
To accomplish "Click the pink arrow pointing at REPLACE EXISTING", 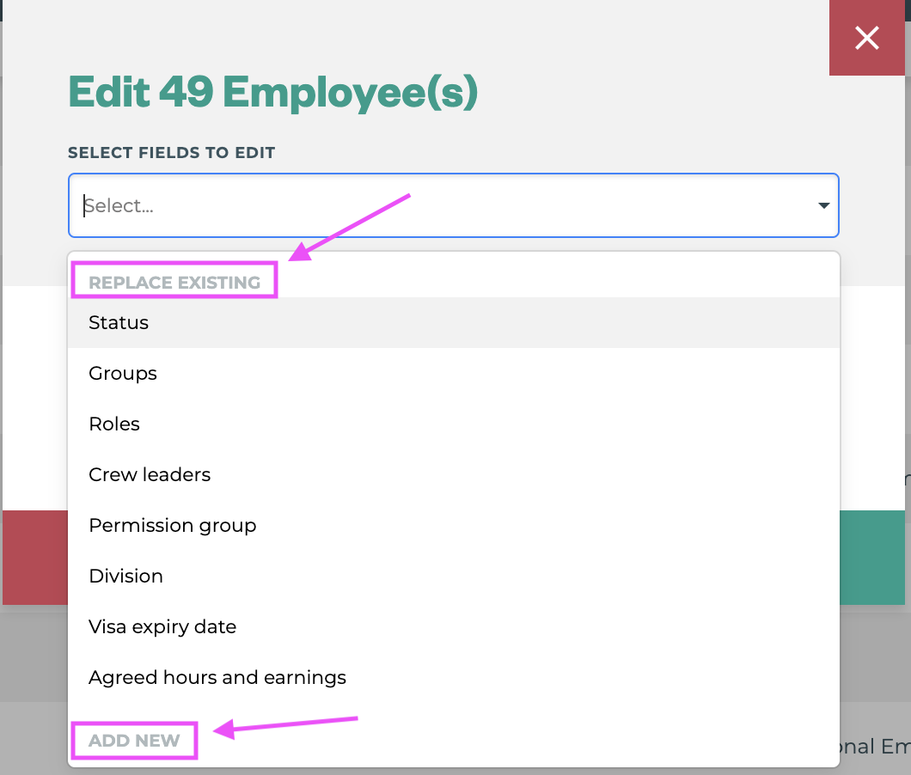I will [351, 227].
